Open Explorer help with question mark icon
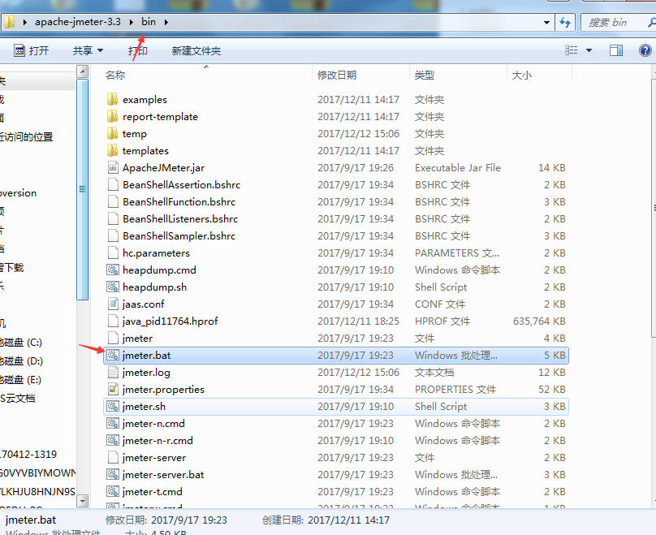This screenshot has height=535, width=656. pos(645,50)
